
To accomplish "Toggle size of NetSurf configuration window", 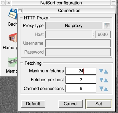I will point(114,3).
